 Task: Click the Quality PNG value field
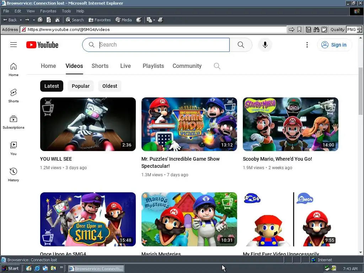point(352,30)
